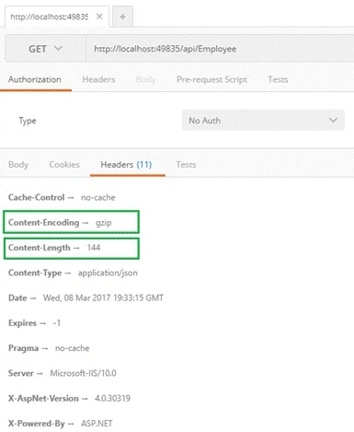354x432 pixels.
Task: Click the -1 Expires value
Action: (57, 323)
